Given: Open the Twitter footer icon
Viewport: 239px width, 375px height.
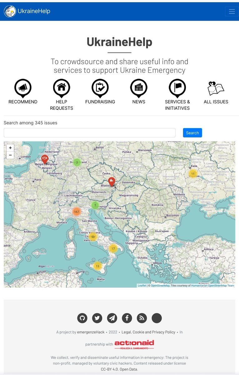Looking at the screenshot, I should [x=97, y=318].
